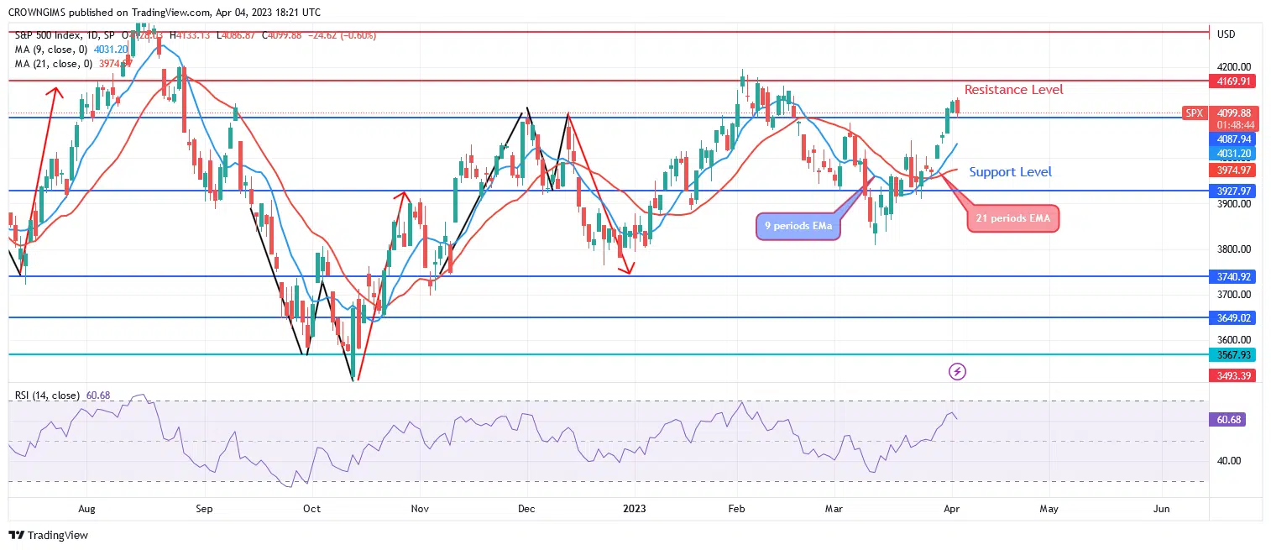The height and width of the screenshot is (550, 1271).
Task: Click the May label on time axis
Action: point(1049,509)
